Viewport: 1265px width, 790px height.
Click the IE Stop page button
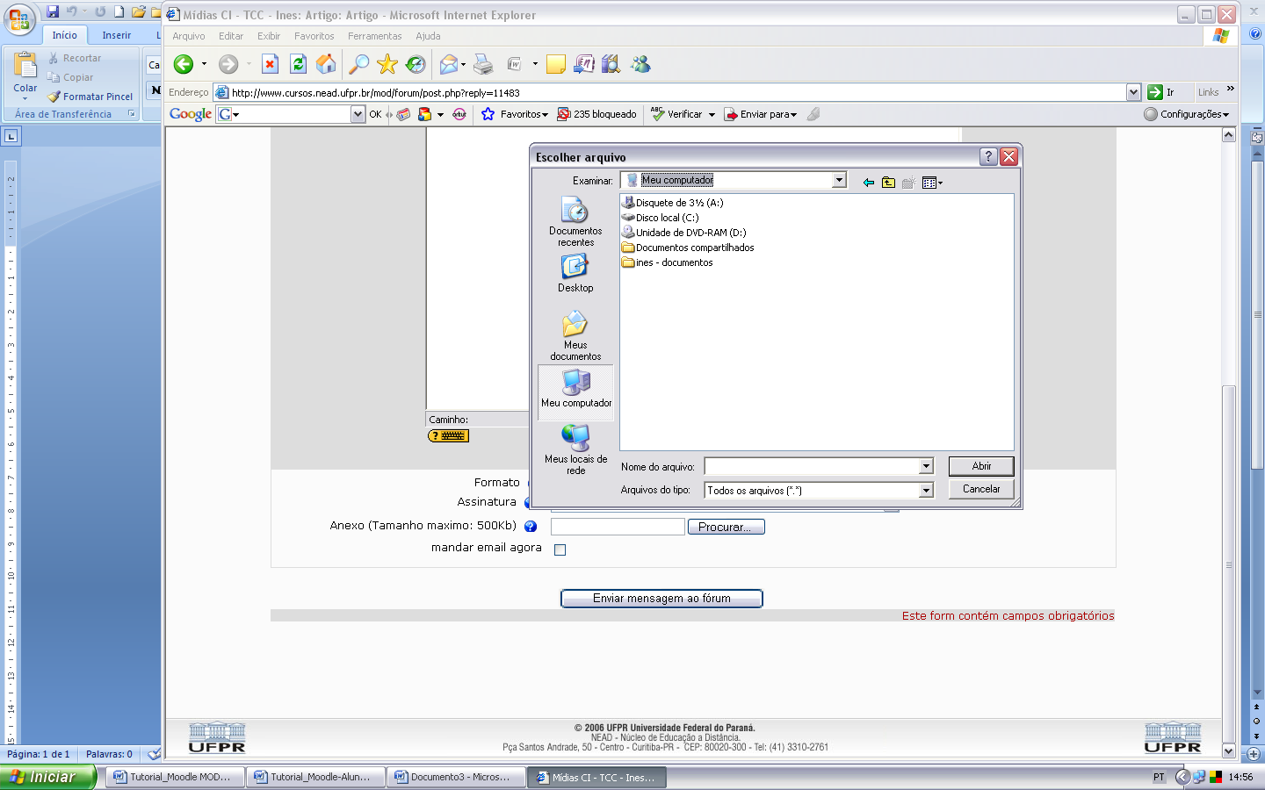[x=271, y=64]
